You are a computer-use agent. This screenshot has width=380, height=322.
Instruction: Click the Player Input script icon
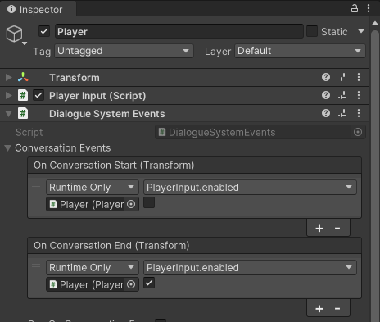[23, 95]
